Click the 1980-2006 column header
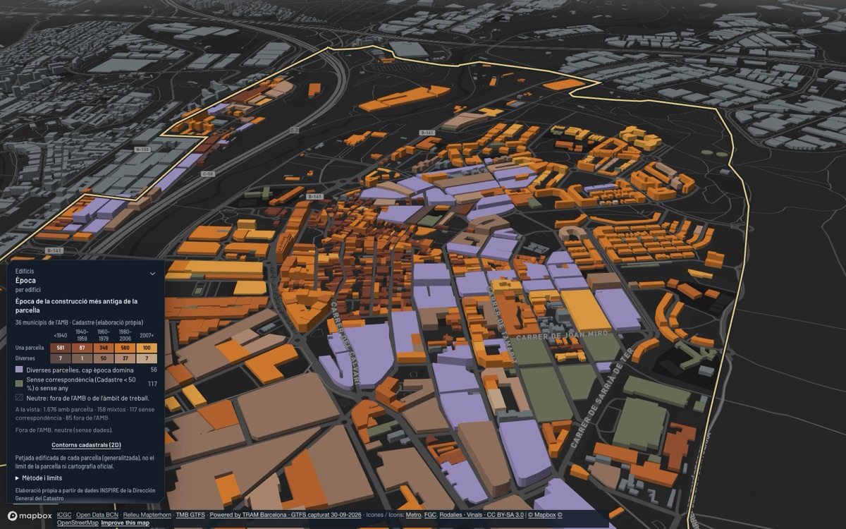The height and width of the screenshot is (529, 846). point(125,334)
